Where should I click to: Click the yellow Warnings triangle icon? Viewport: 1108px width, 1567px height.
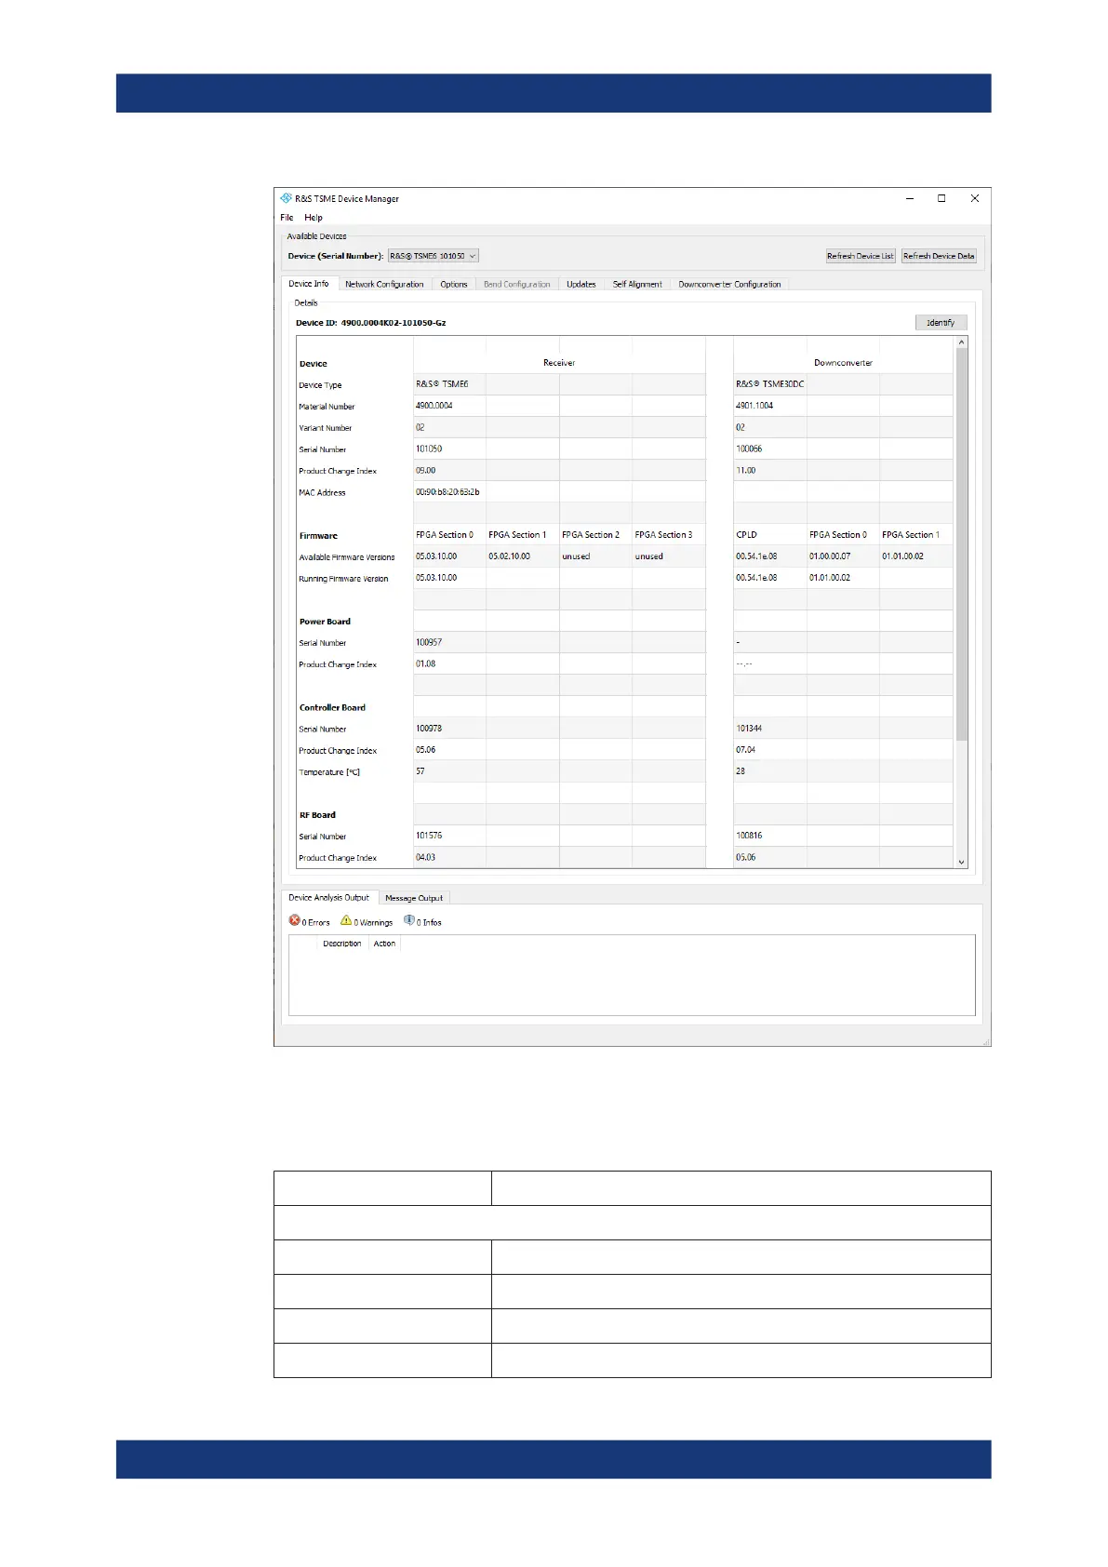point(346,920)
